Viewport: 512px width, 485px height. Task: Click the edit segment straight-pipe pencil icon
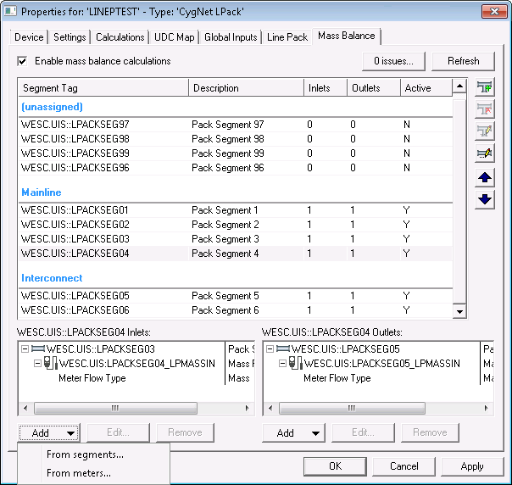(485, 153)
